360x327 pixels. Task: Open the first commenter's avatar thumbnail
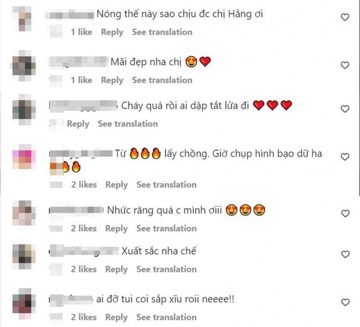[x=22, y=19]
